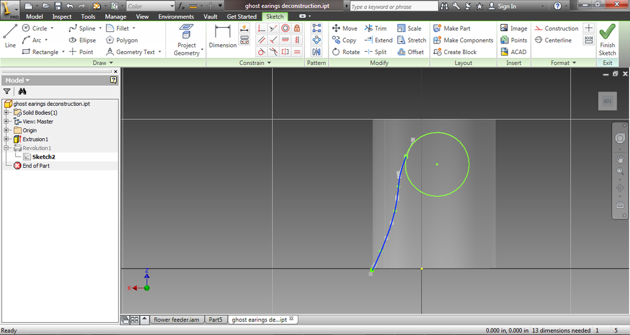Click the Pan hand in navigation bar
Image resolution: width=630 pixels, height=335 pixels.
click(620, 159)
